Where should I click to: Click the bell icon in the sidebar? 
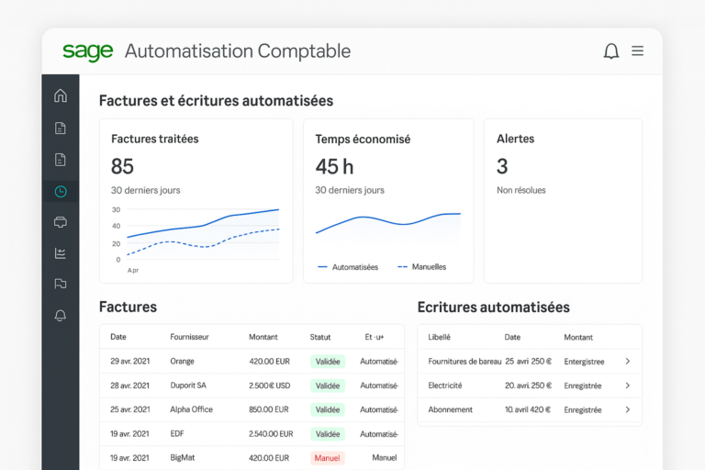pos(61,316)
